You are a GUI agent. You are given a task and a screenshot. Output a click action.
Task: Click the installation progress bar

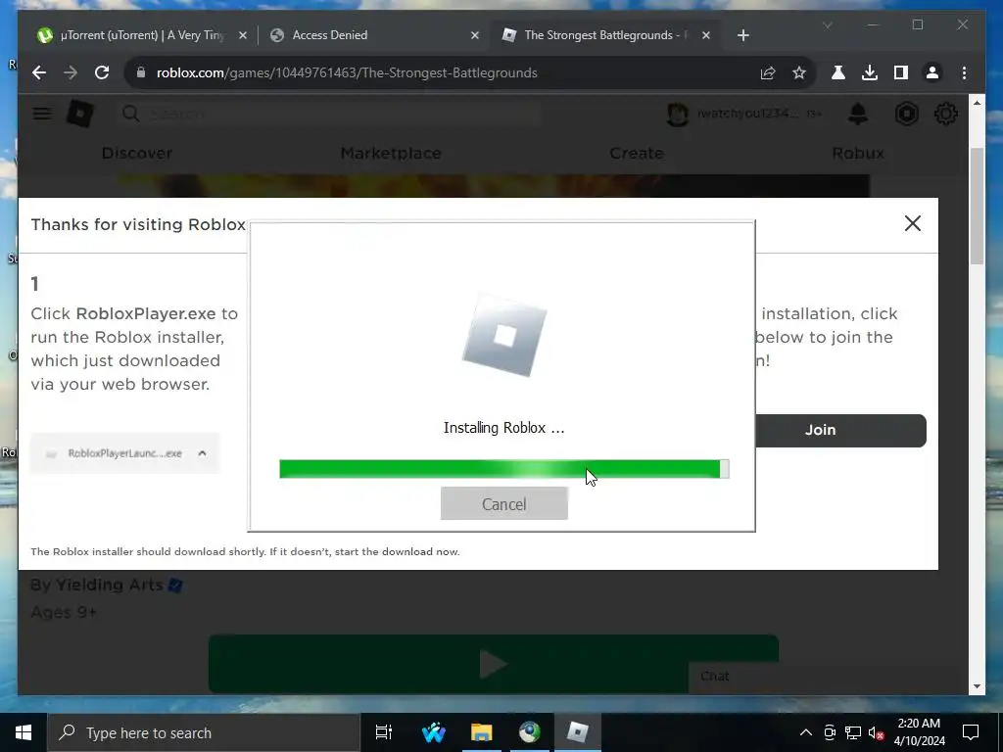504,469
